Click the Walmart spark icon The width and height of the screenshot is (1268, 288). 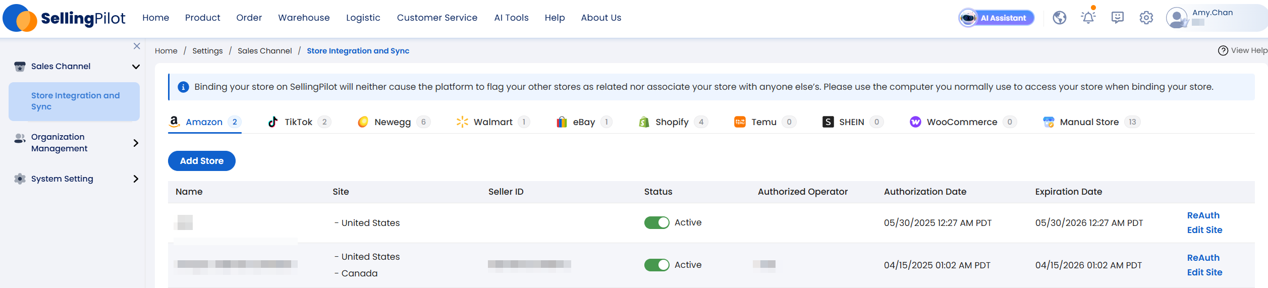pos(462,122)
